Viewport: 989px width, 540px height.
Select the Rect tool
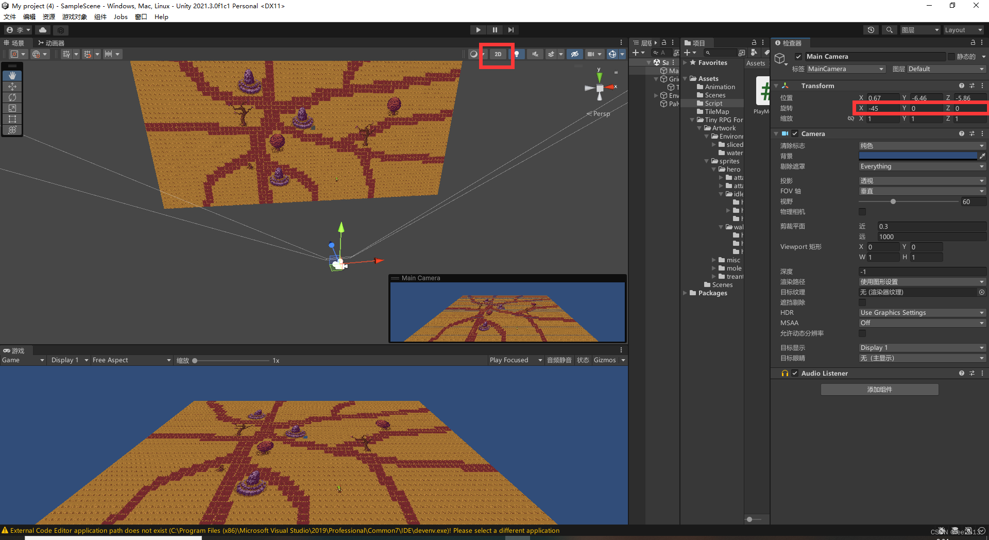point(12,119)
